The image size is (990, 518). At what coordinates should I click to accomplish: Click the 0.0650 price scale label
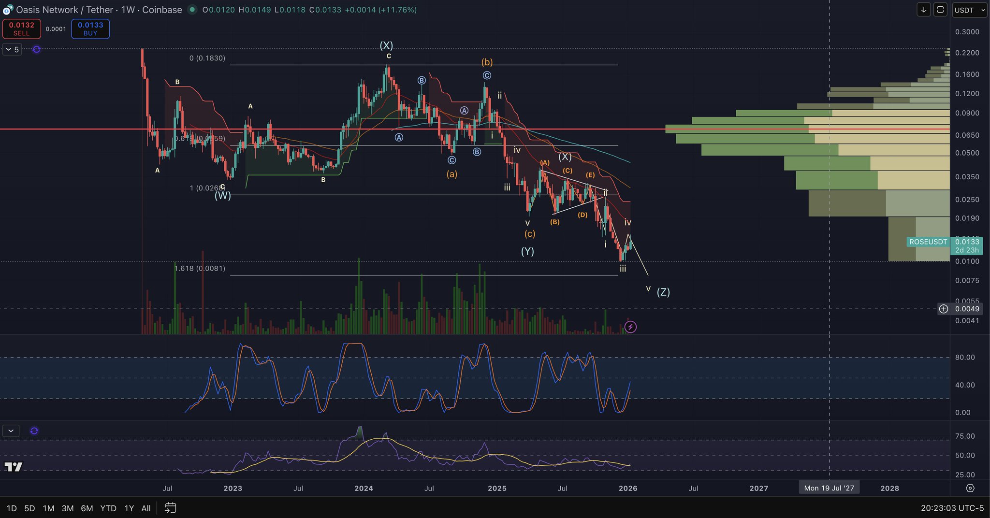(967, 135)
